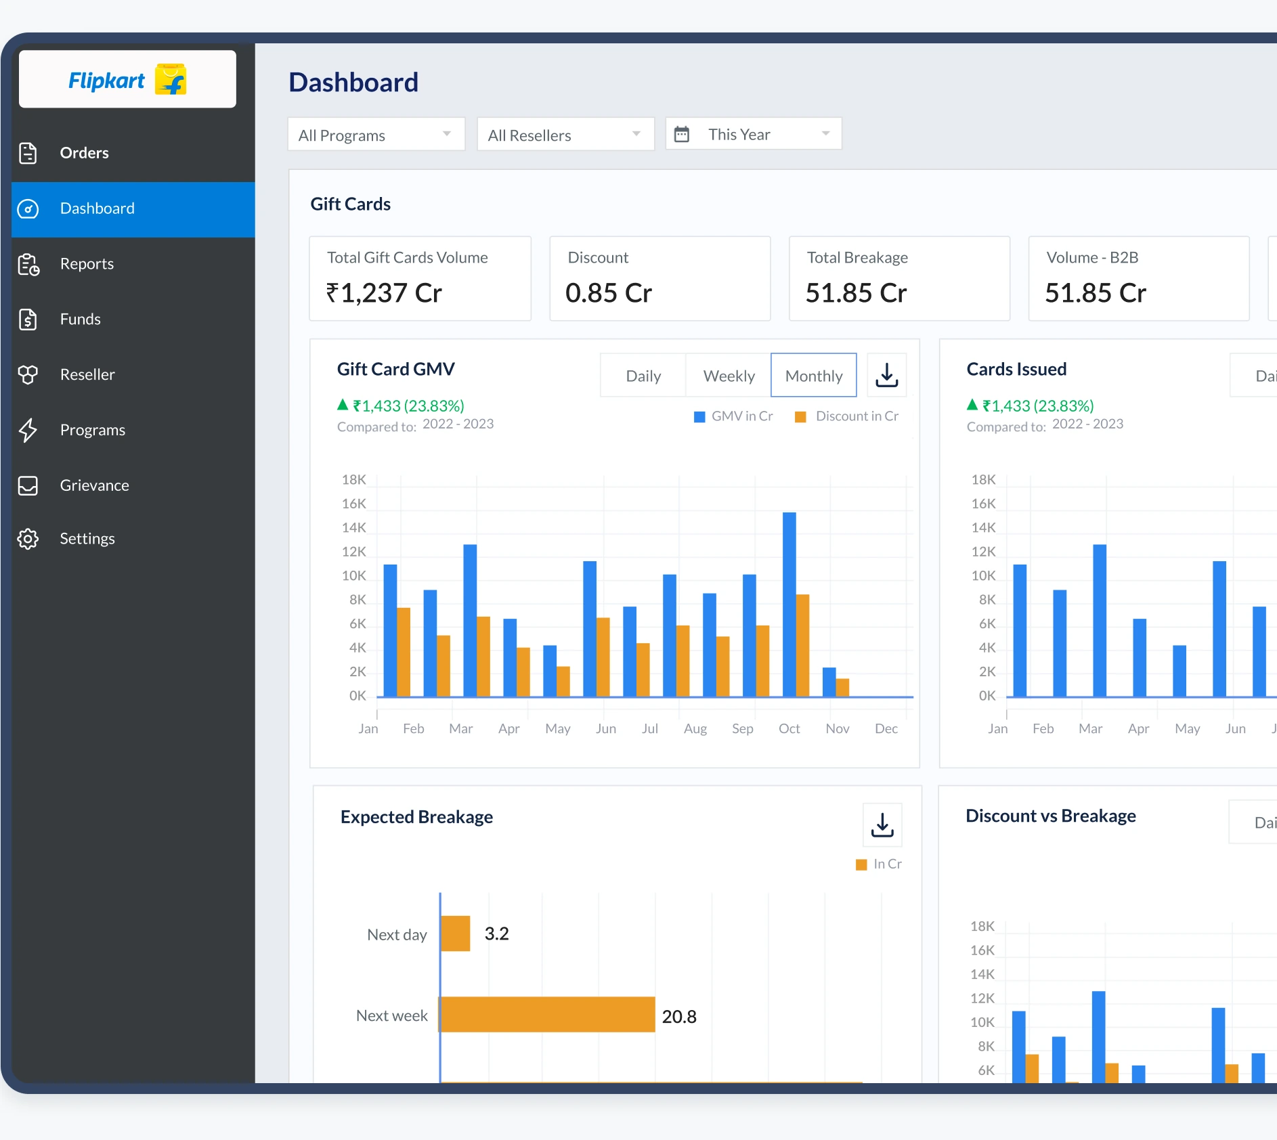Download the Expected Breakage chart
Viewport: 1277px width, 1140px height.
tap(882, 825)
